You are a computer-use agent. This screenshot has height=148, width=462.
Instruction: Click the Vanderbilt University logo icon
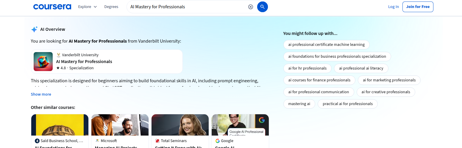59,55
